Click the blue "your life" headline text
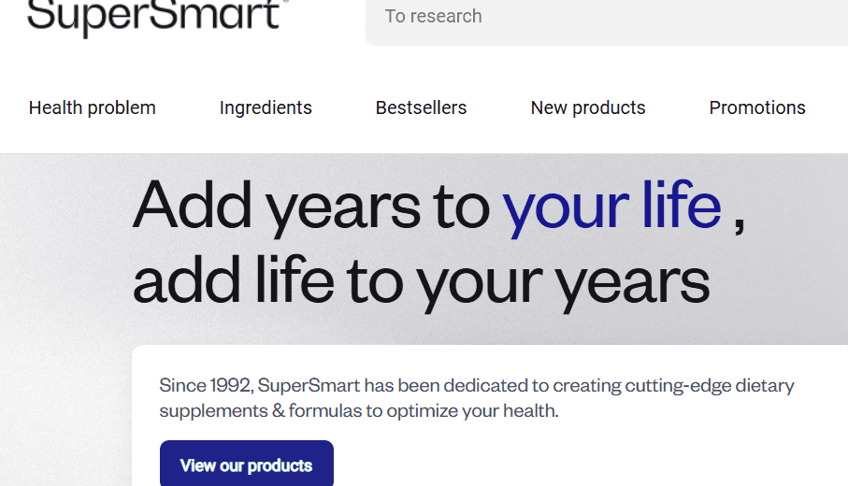 [611, 204]
